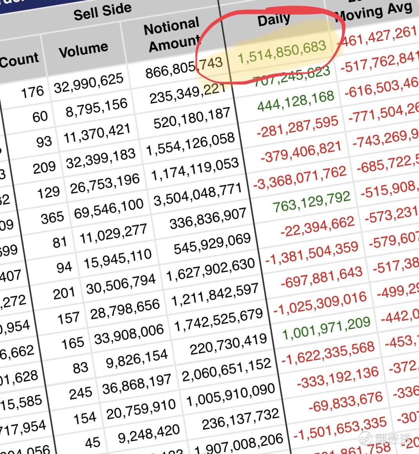Viewport: 419px width, 454px height.
Task: Select count cell 176
Action: pos(32,92)
